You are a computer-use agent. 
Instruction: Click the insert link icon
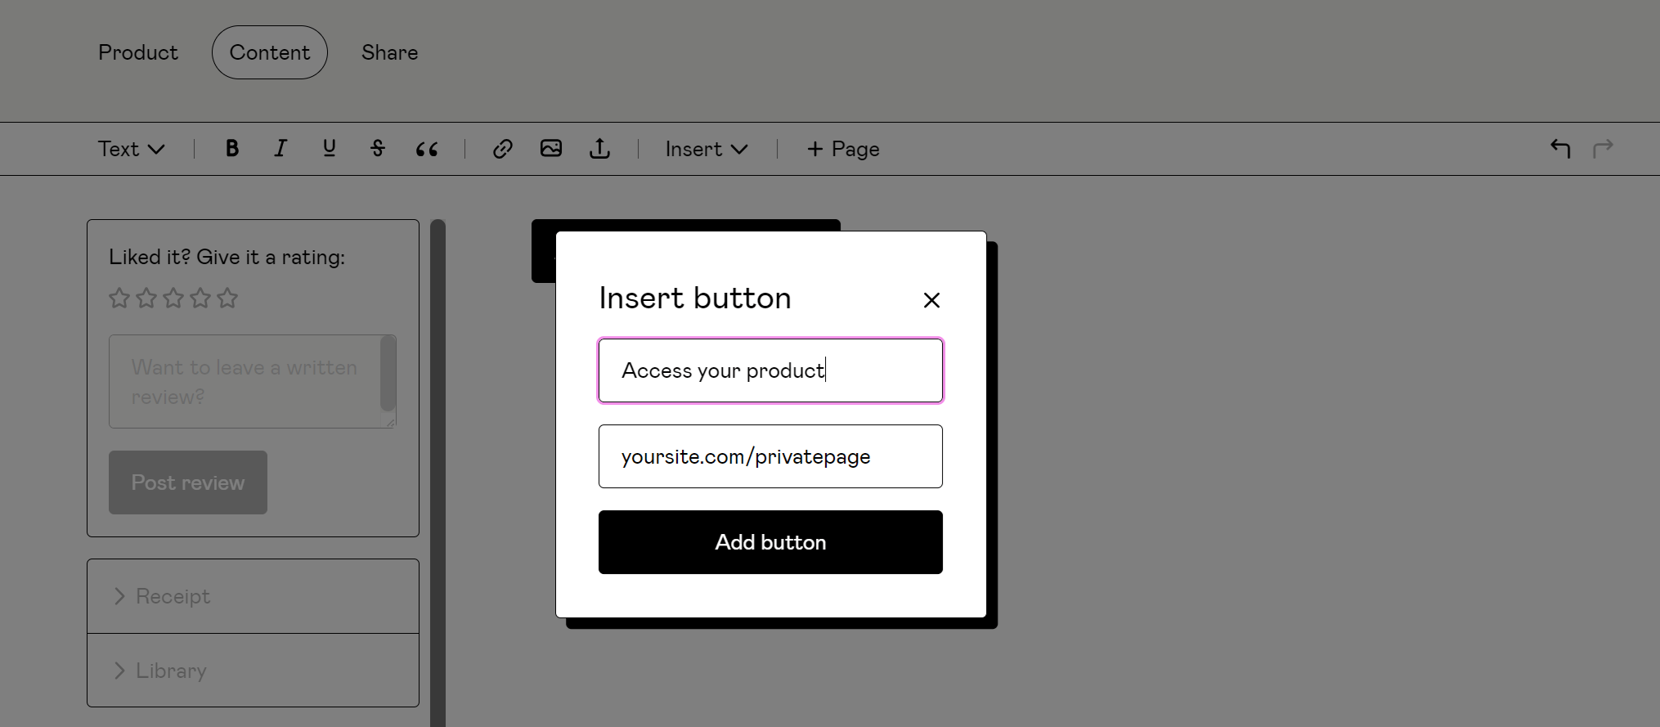502,148
